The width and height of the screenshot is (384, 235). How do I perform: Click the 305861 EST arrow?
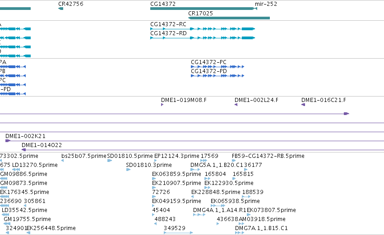coord(25,206)
